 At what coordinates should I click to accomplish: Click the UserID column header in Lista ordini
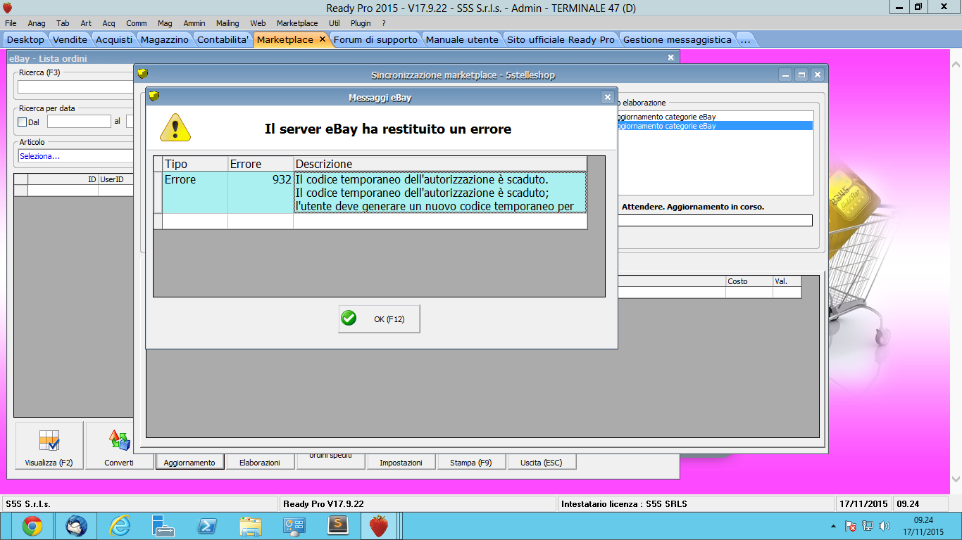click(x=115, y=179)
